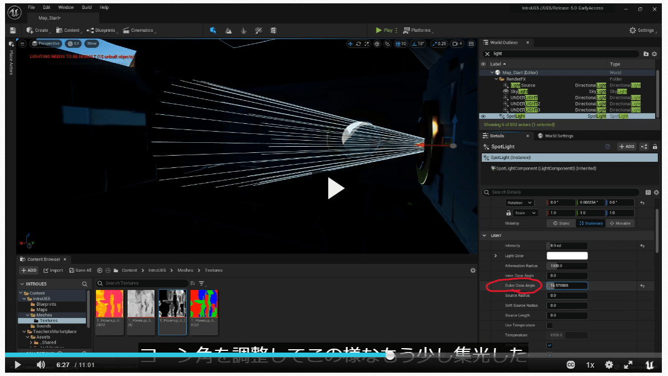Image resolution: width=668 pixels, height=376 pixels.
Task: Click Save All in Content Browser
Action: click(80, 271)
